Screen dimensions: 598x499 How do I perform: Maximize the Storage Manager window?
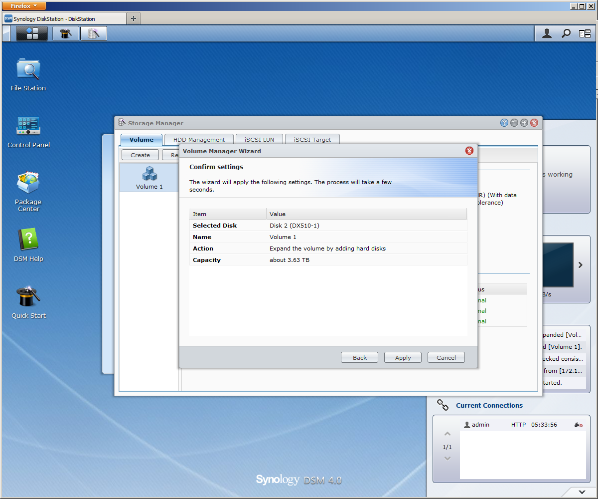tap(524, 123)
